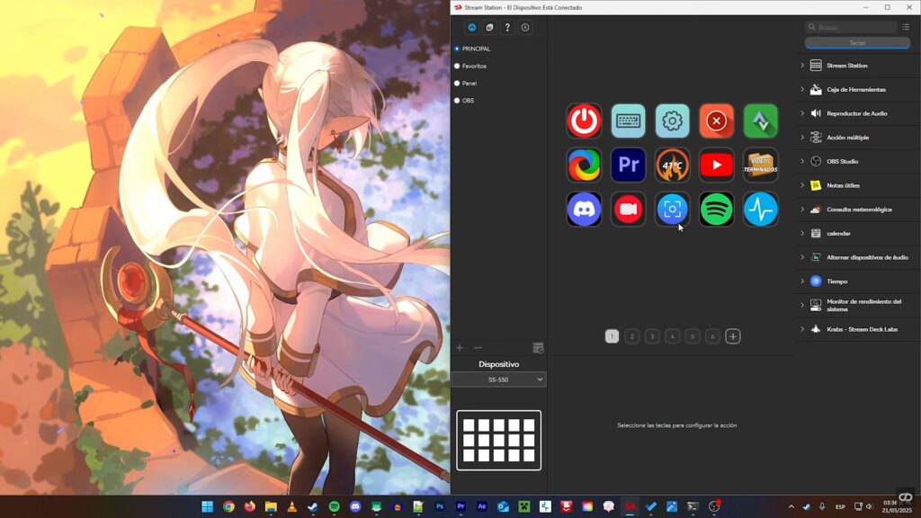Open the SS-550 device dropdown
This screenshot has height=518, width=921.
pos(498,380)
